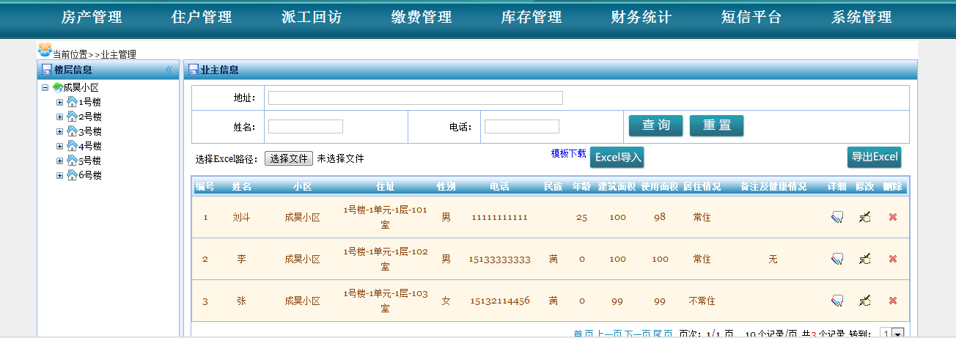The height and width of the screenshot is (338, 956).
Task: Focus the 电话 phone input field
Action: point(522,126)
